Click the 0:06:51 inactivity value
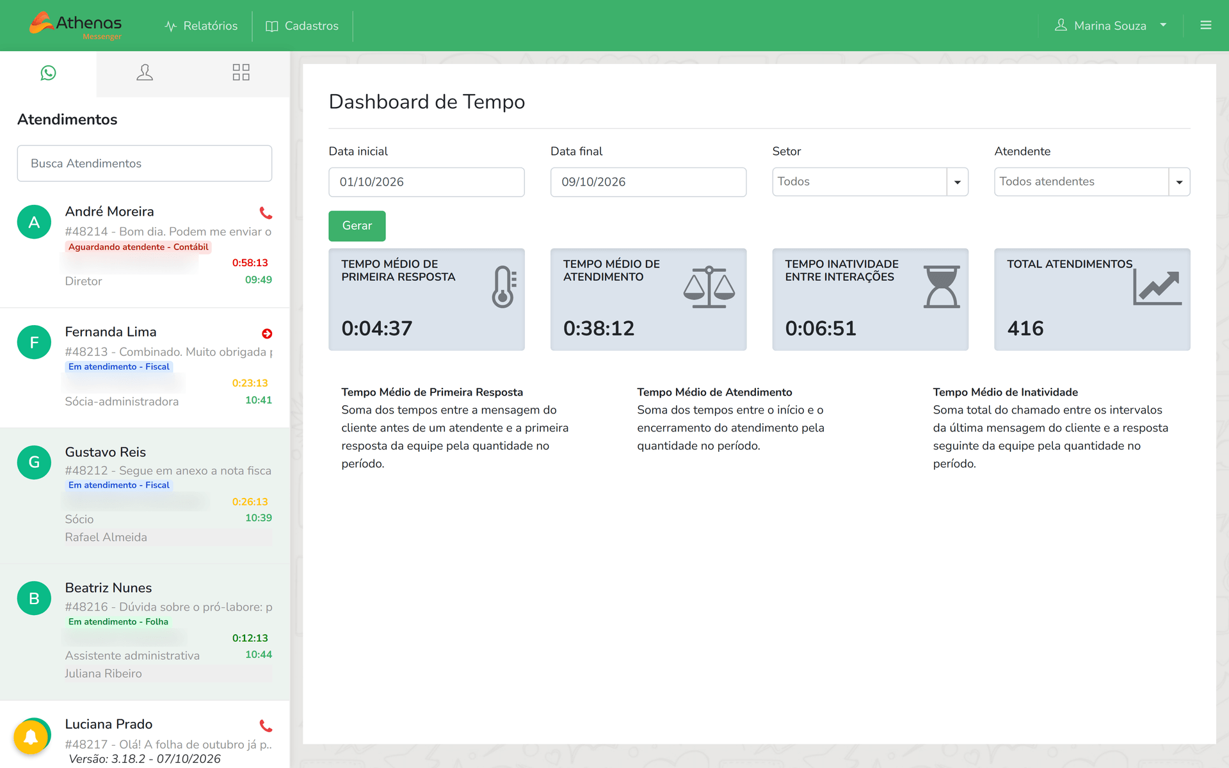Viewport: 1229px width, 768px height. pyautogui.click(x=821, y=328)
